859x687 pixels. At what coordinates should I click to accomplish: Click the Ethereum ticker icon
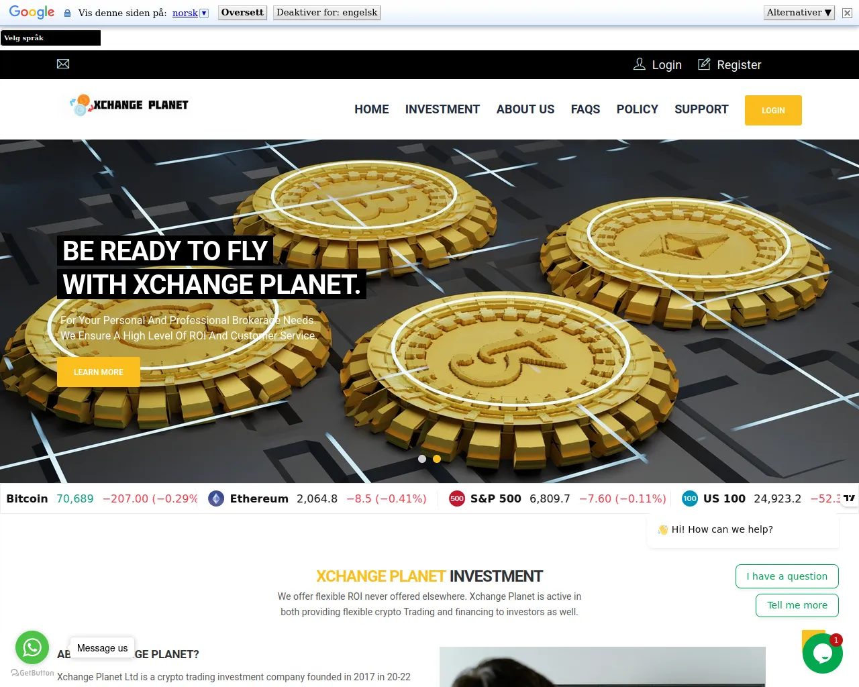coord(216,498)
